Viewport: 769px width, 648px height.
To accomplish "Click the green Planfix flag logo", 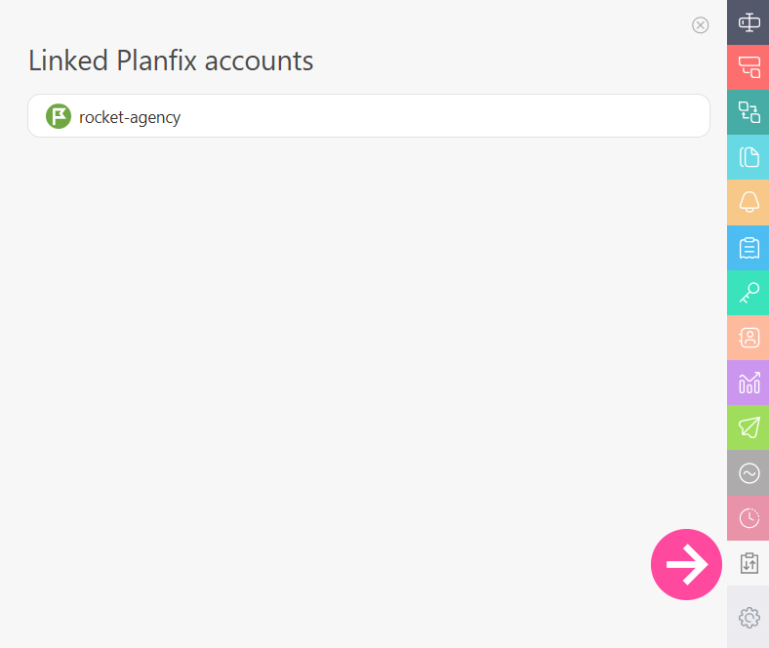I will click(x=59, y=116).
